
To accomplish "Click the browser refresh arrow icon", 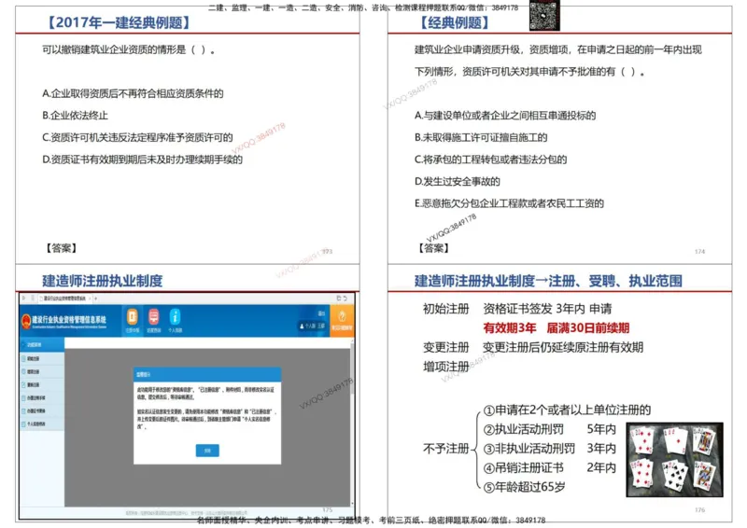I will coord(345,299).
